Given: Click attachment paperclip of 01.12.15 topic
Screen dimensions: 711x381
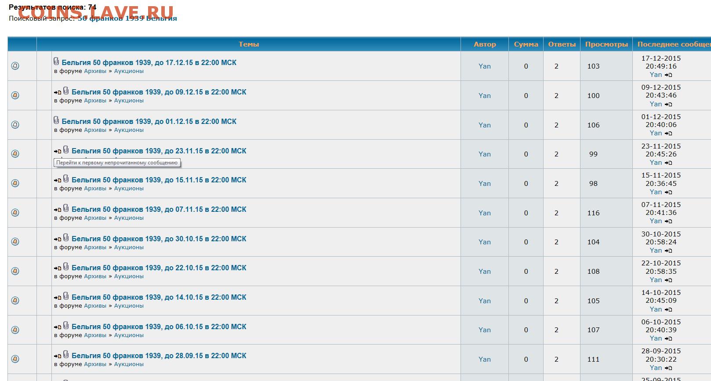Looking at the screenshot, I should (56, 120).
